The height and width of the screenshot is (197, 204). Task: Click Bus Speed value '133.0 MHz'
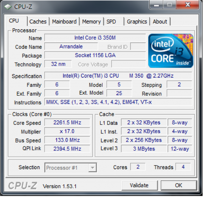pyautogui.click(x=68, y=140)
